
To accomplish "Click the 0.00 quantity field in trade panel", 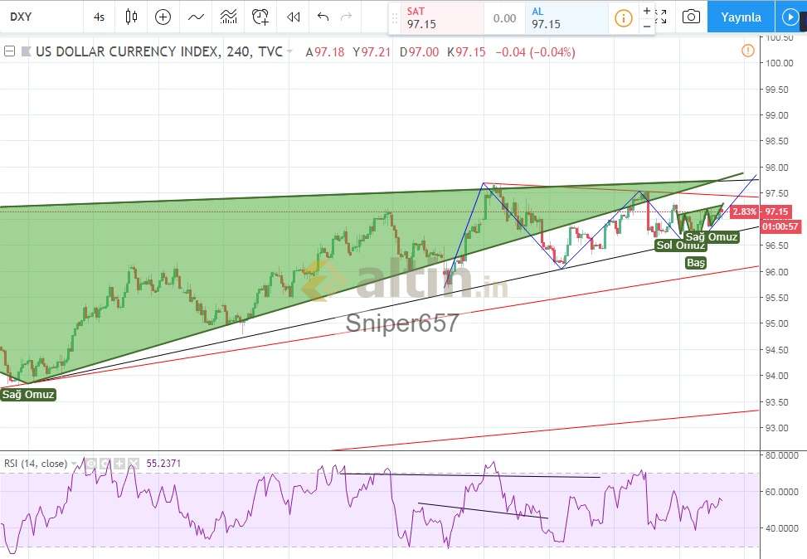I will 504,18.
